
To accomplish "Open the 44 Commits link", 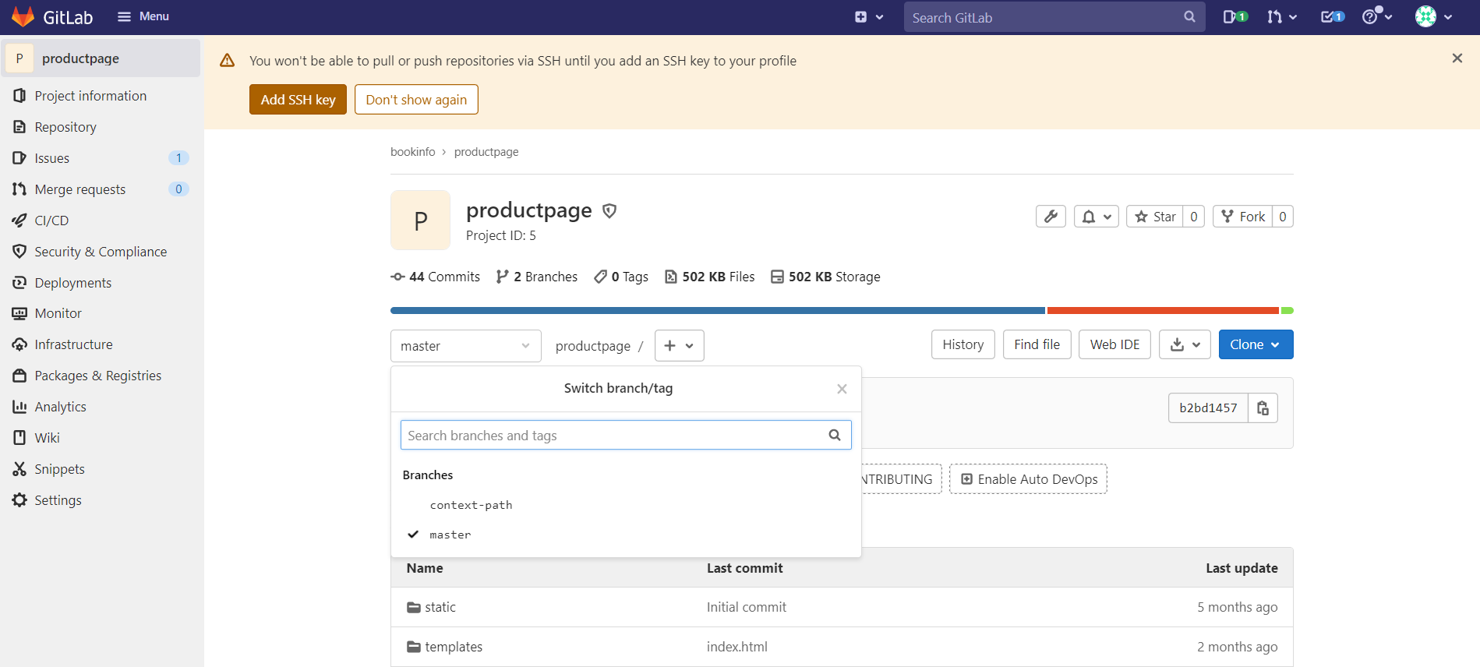I will pyautogui.click(x=436, y=277).
